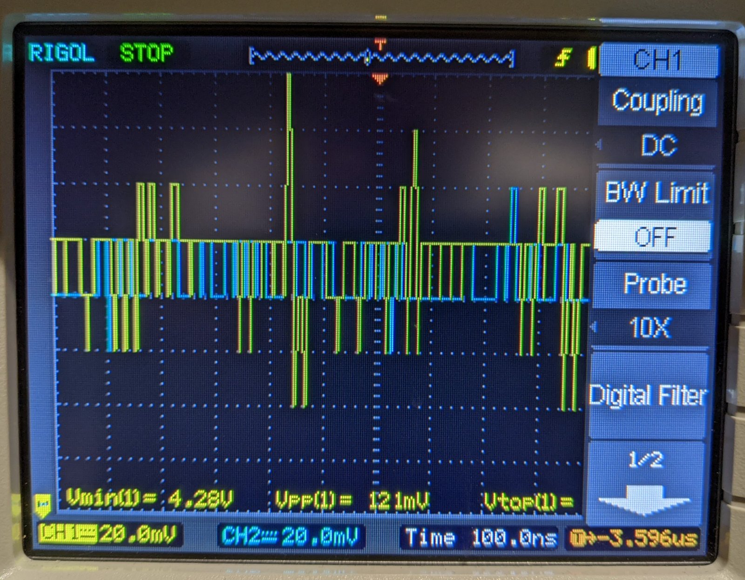Image resolution: width=745 pixels, height=580 pixels.
Task: Toggle BW Limit OFF setting
Action: point(653,236)
